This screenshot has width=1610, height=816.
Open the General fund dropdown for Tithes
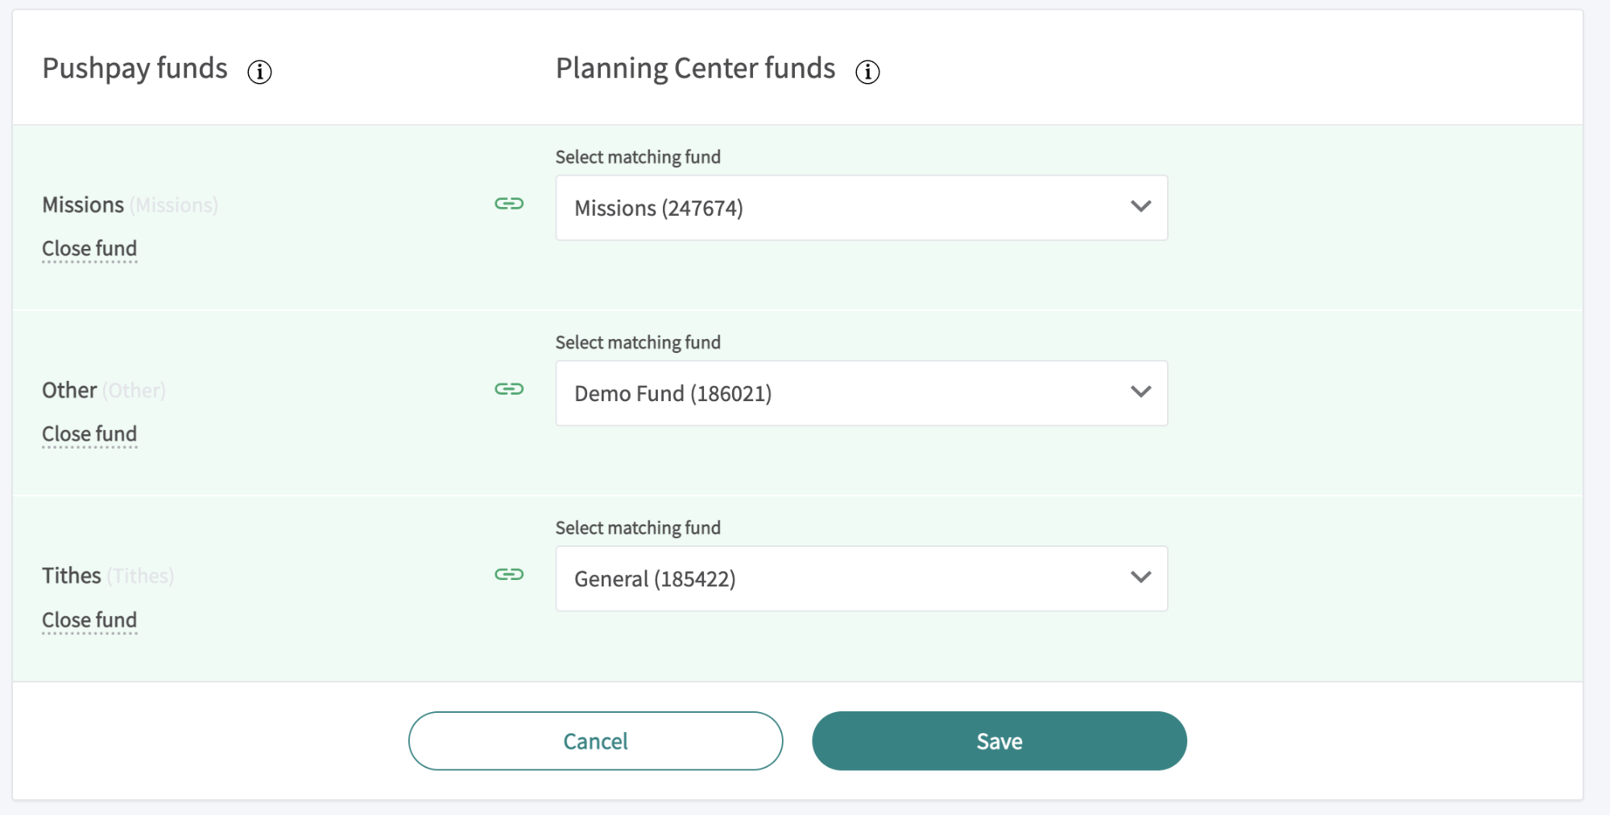click(861, 578)
